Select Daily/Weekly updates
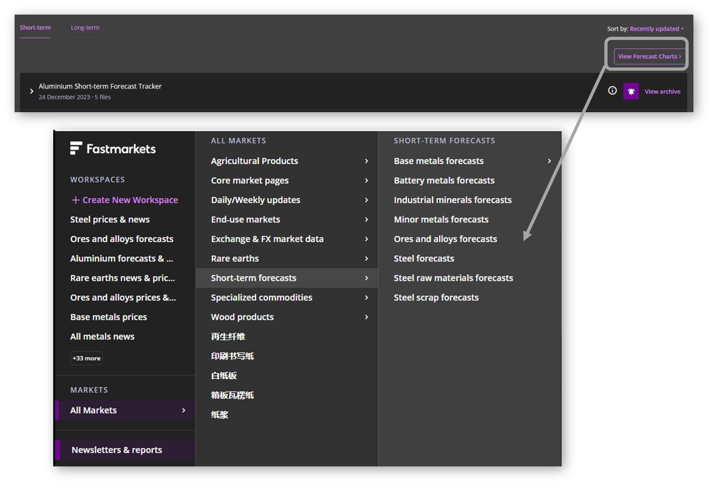 point(255,200)
